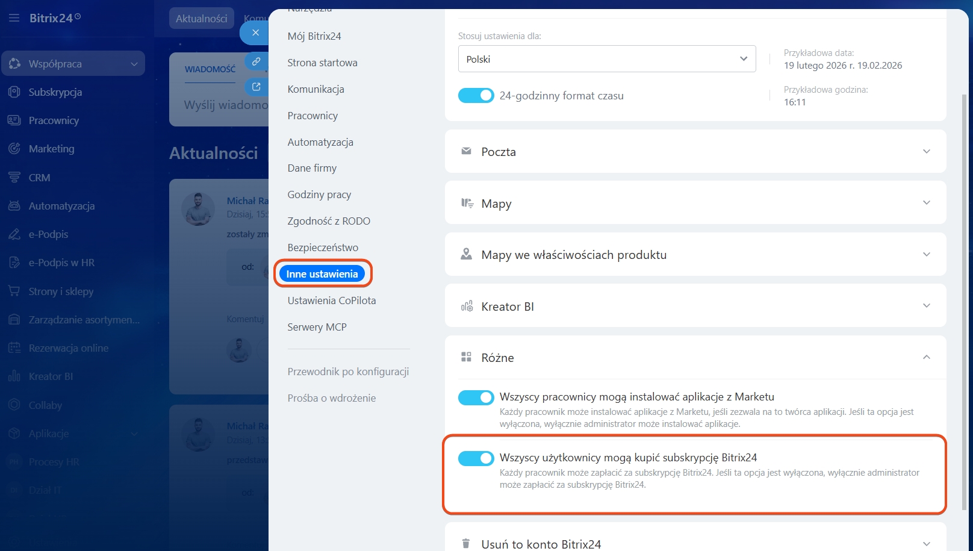Click the Wyślij wiadomość message field
Viewport: 973px width, 551px height.
(x=225, y=105)
